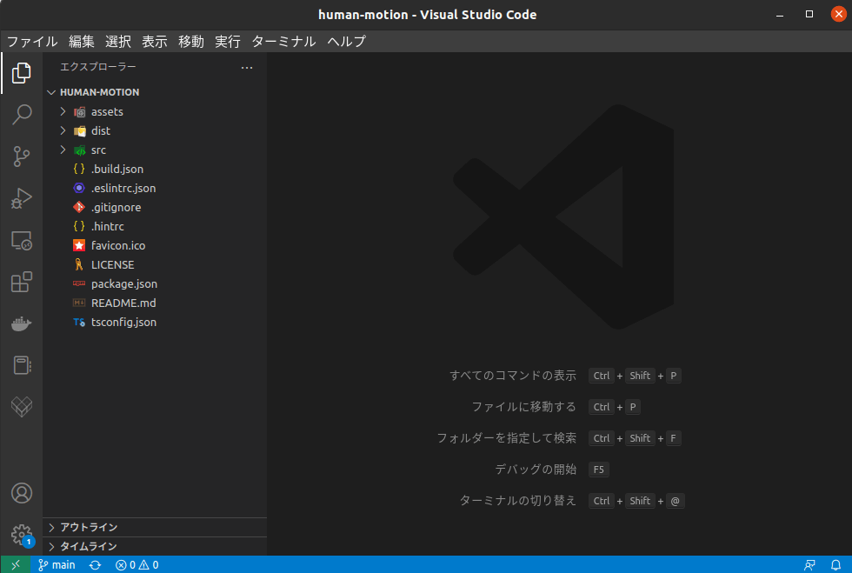Click the ターミナルの切り替え hint text
The image size is (852, 573).
pos(518,501)
